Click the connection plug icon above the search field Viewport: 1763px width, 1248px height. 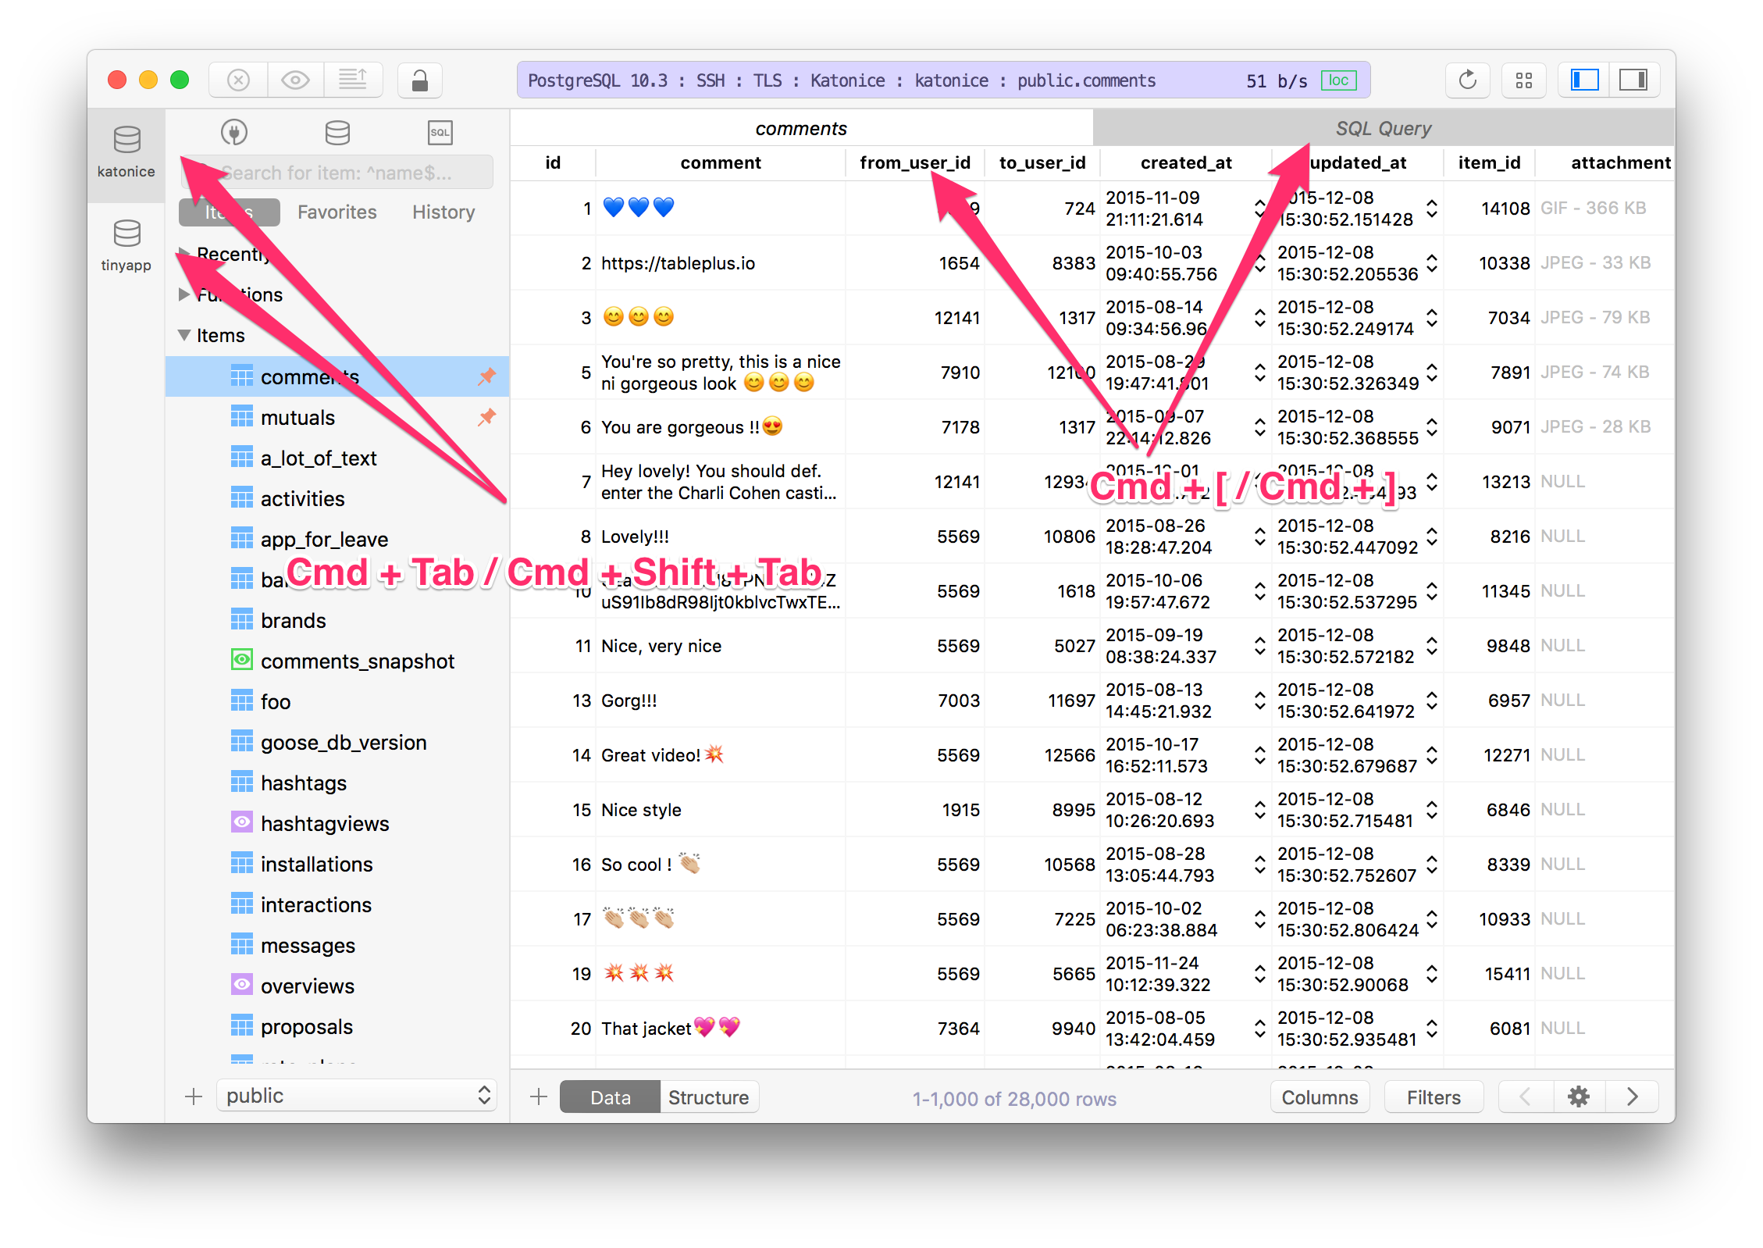tap(233, 132)
